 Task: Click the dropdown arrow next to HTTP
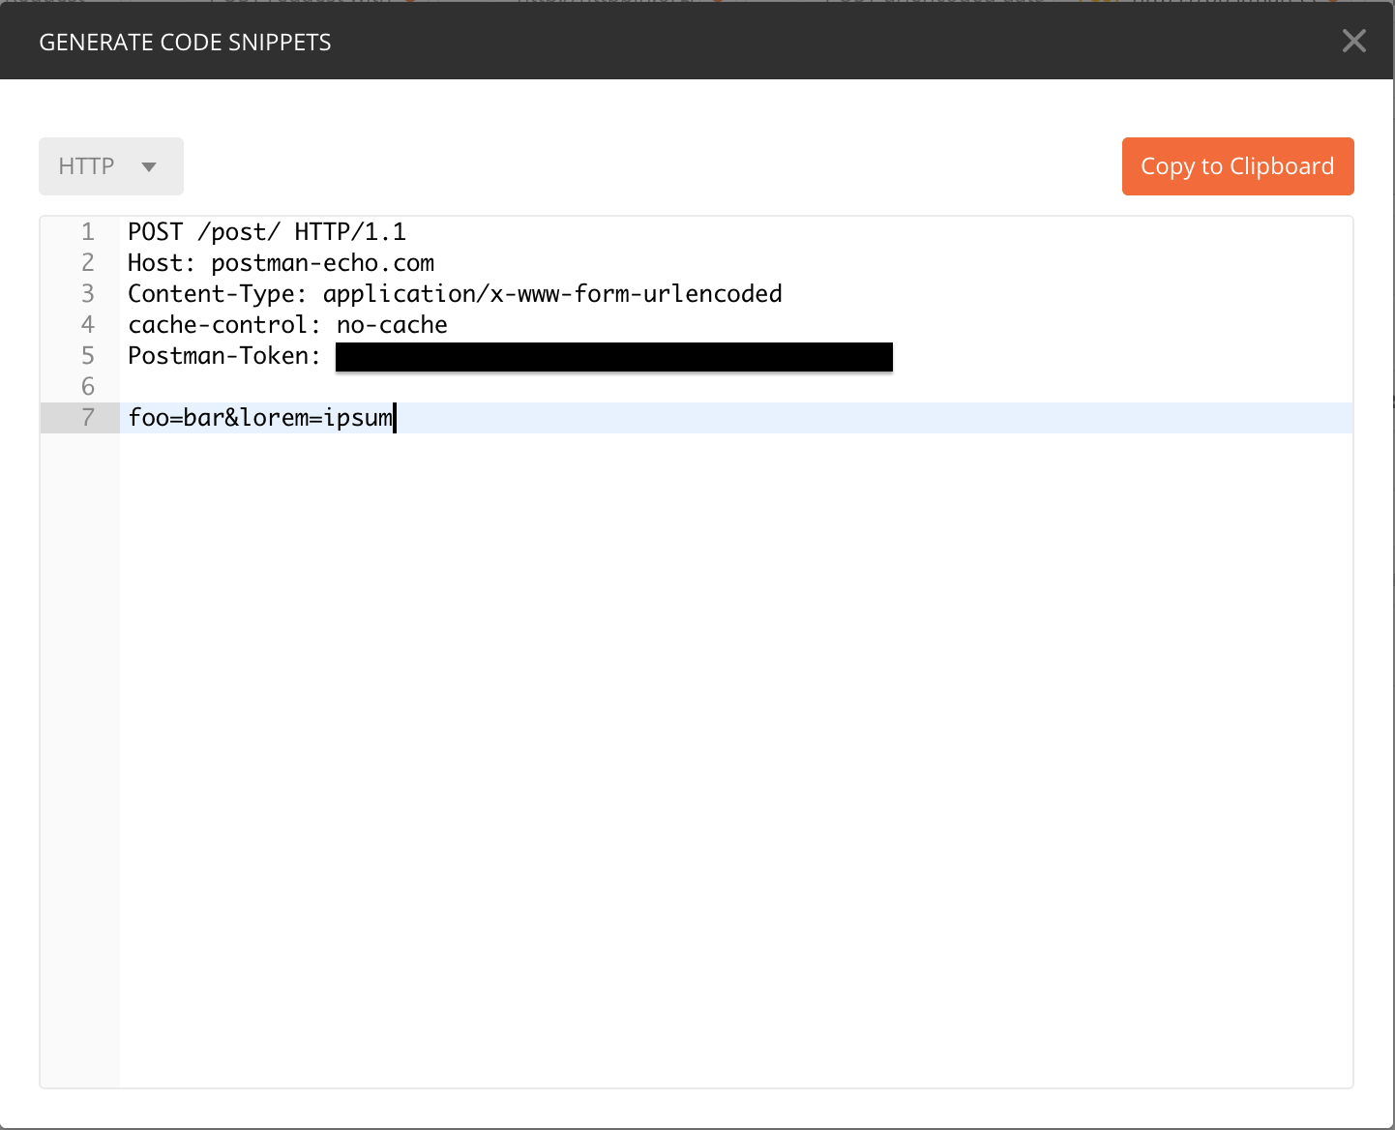point(147,165)
